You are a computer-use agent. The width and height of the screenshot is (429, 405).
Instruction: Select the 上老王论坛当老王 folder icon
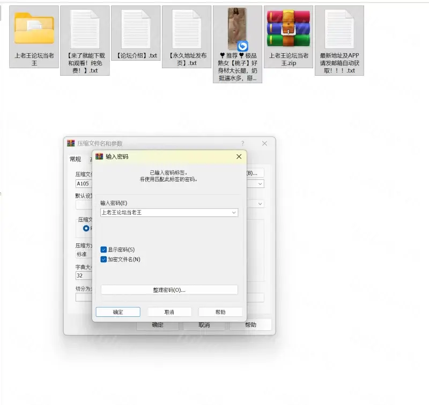[34, 28]
